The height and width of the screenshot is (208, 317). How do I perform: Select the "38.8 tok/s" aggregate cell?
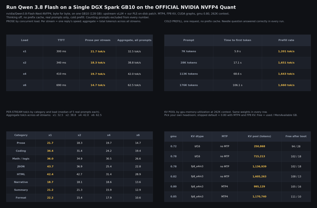coord(134,63)
